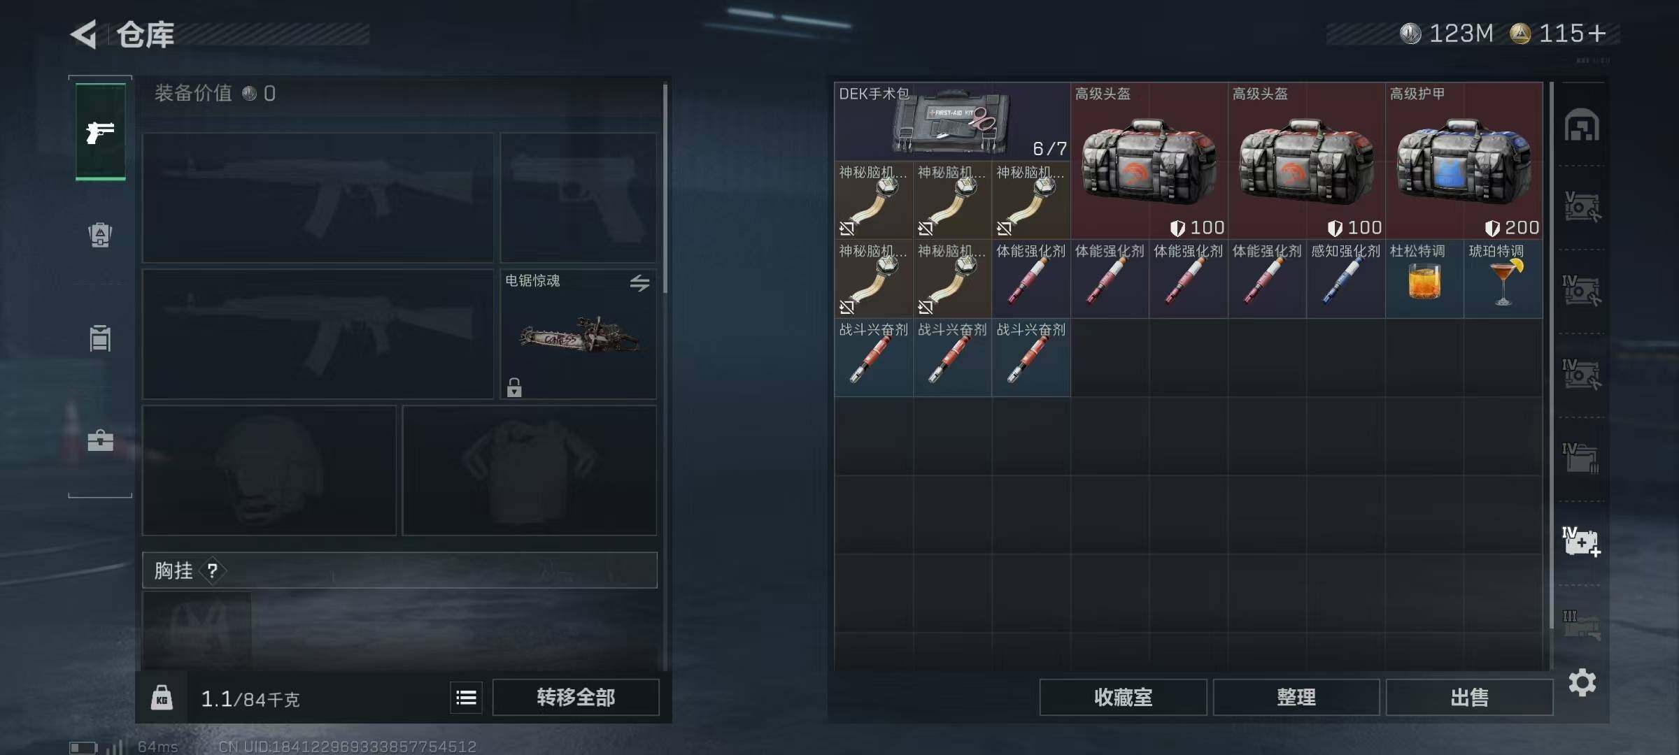Select the highlighted IV medical case tab
This screenshot has height=755, width=1679.
point(1581,541)
